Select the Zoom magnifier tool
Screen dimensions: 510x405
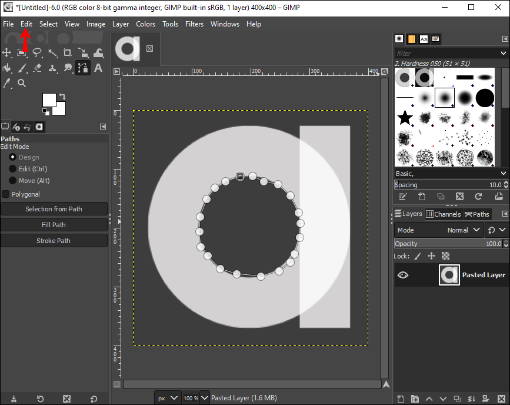(x=22, y=84)
